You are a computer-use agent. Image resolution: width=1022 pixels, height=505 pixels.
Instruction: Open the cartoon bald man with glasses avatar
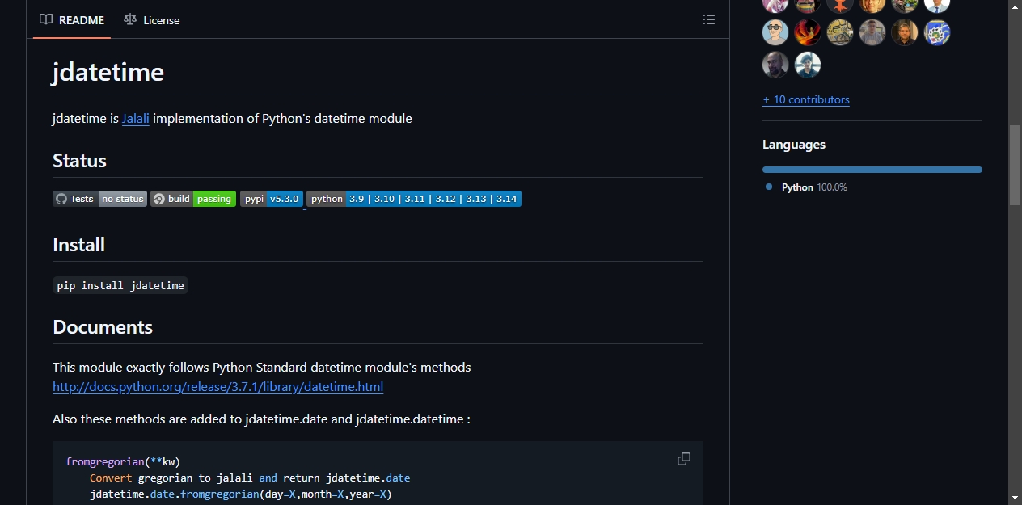point(775,32)
